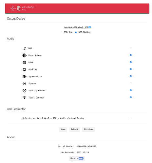Click the OS release value 2022.11.25
The image size is (152, 163).
83,153
